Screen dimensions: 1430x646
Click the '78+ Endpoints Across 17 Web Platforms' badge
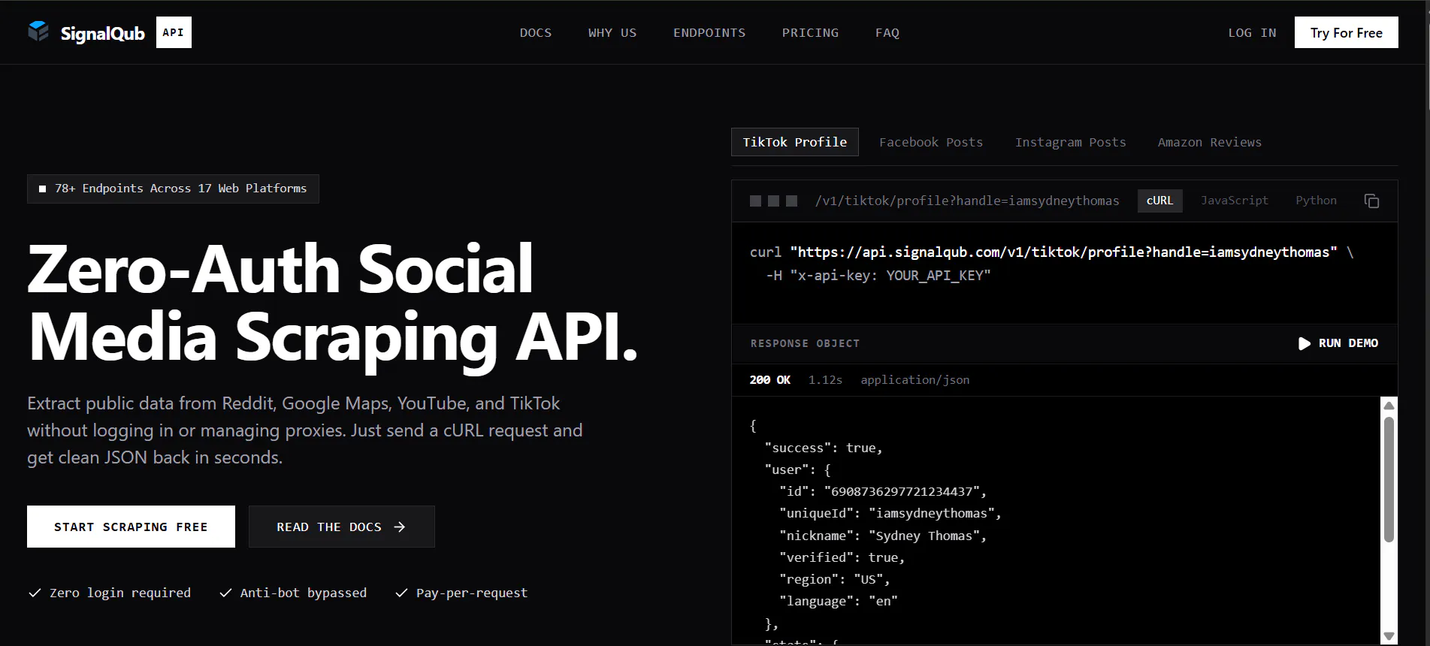click(x=173, y=189)
